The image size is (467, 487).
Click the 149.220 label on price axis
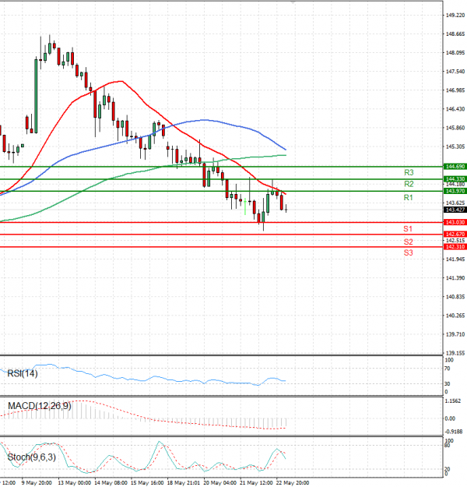pyautogui.click(x=455, y=15)
